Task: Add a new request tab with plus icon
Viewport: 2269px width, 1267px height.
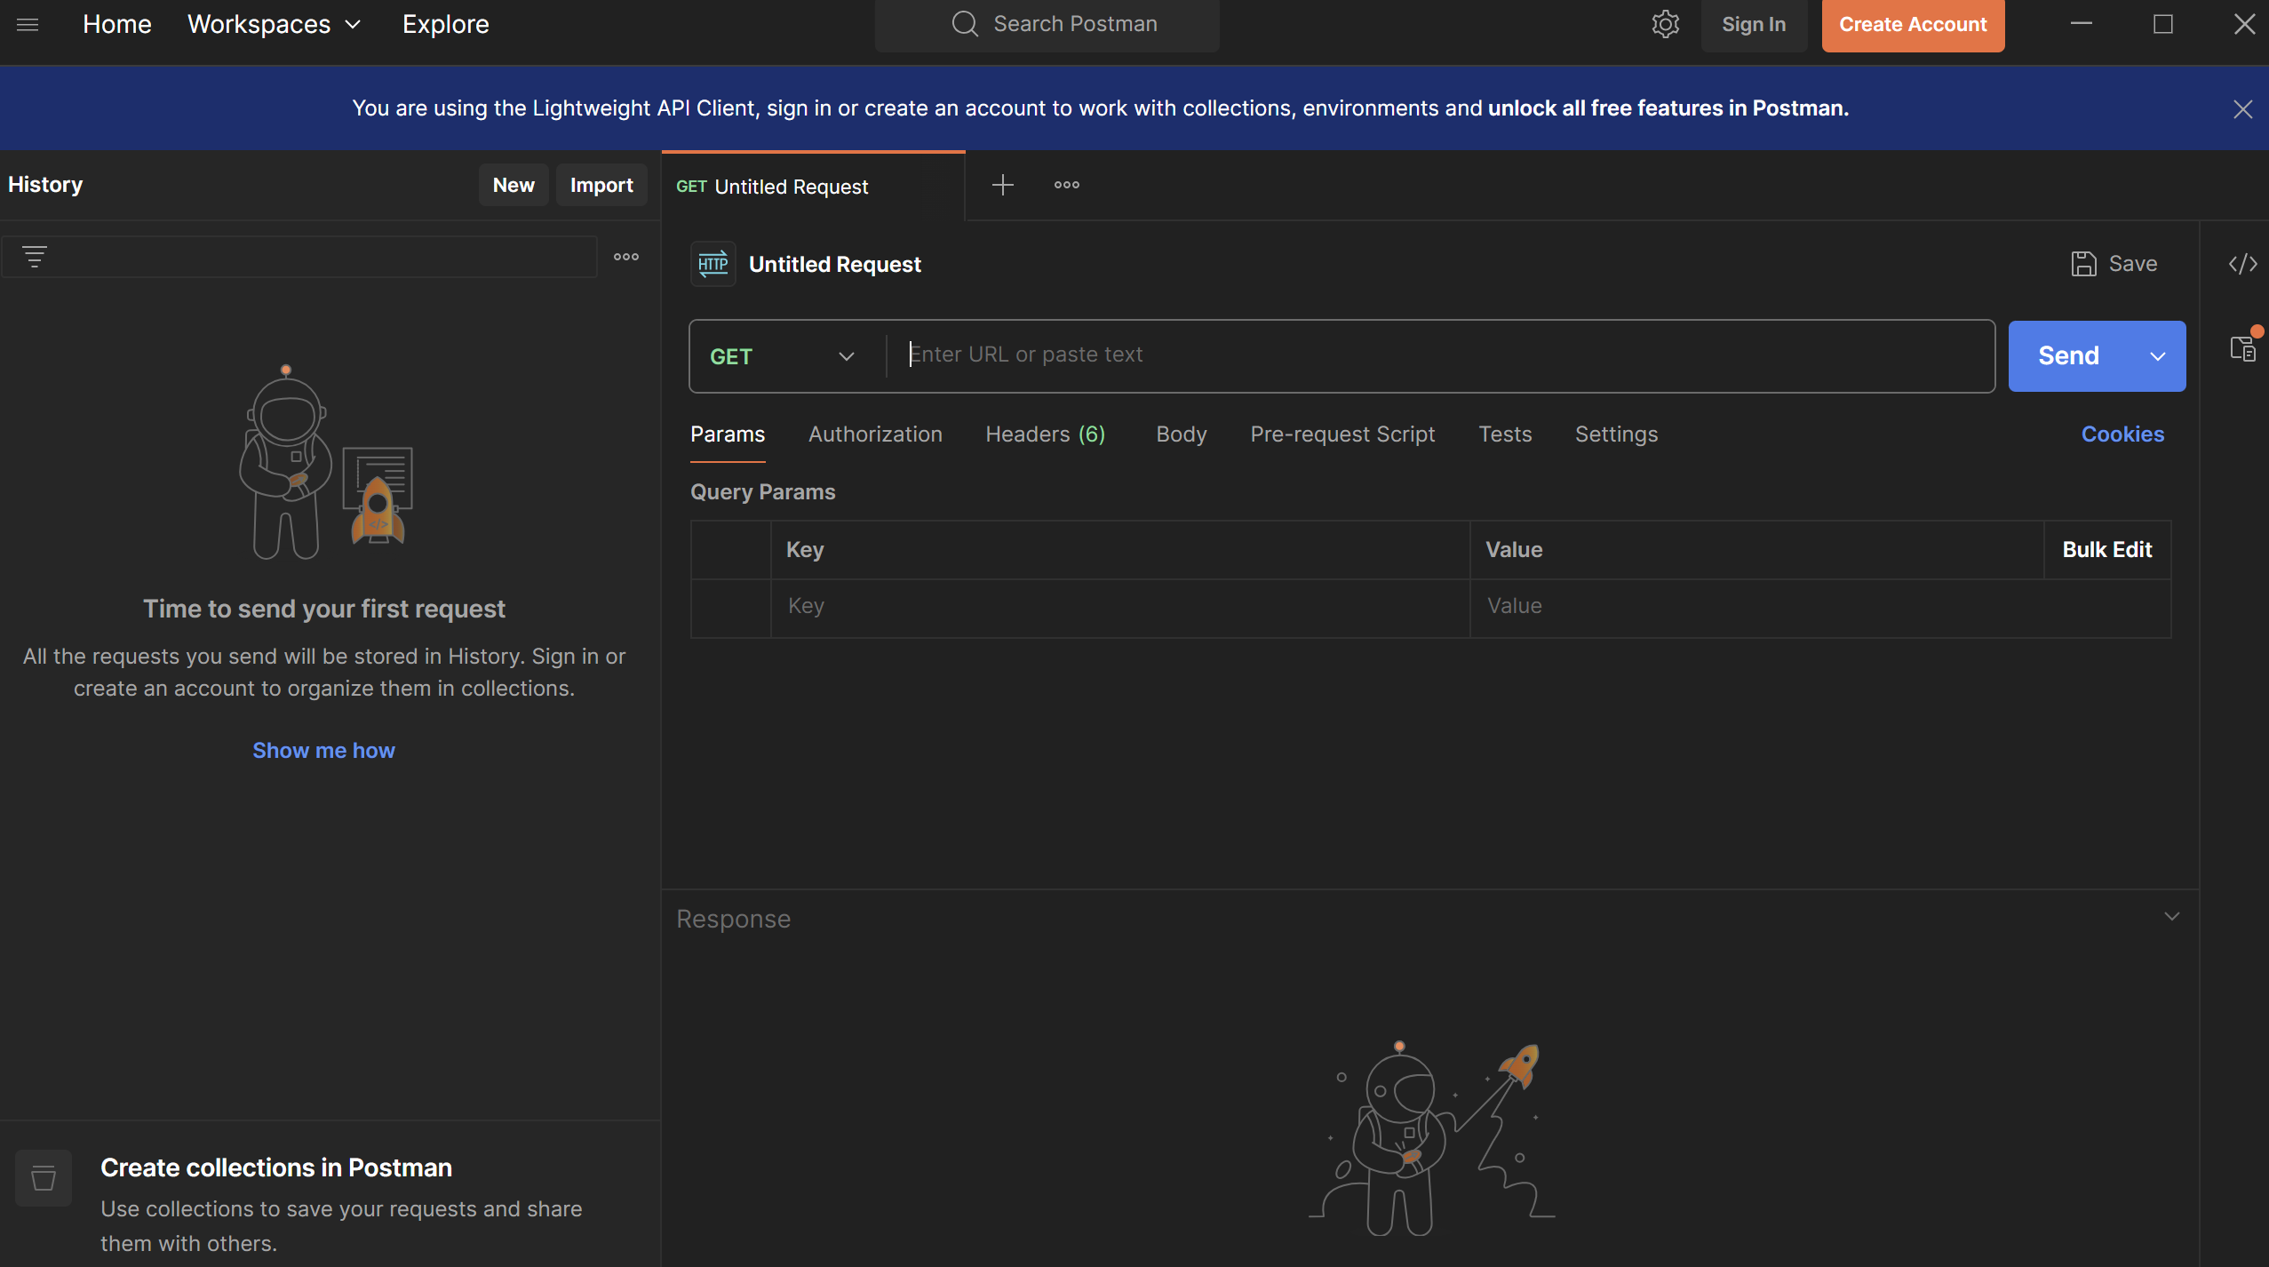Action: click(1002, 185)
